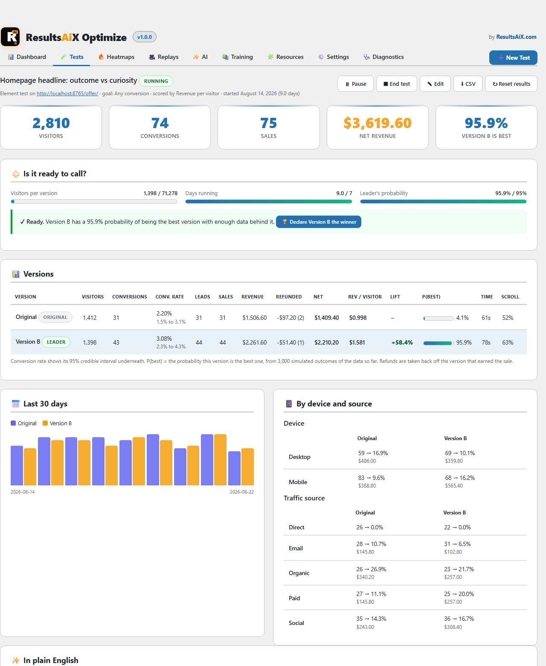This screenshot has width=546, height=666.
Task: Click the pencil icon on the Tests tab
Action: (64, 57)
